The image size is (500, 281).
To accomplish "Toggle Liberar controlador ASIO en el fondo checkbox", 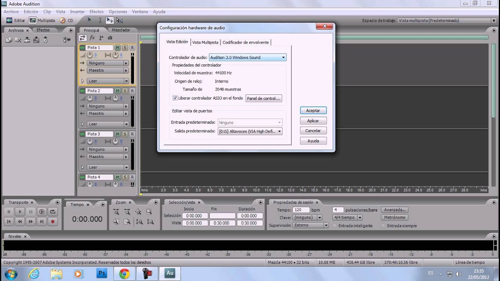I will [x=175, y=98].
